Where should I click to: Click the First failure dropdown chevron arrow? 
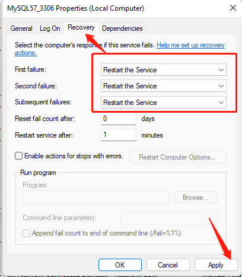(x=221, y=70)
